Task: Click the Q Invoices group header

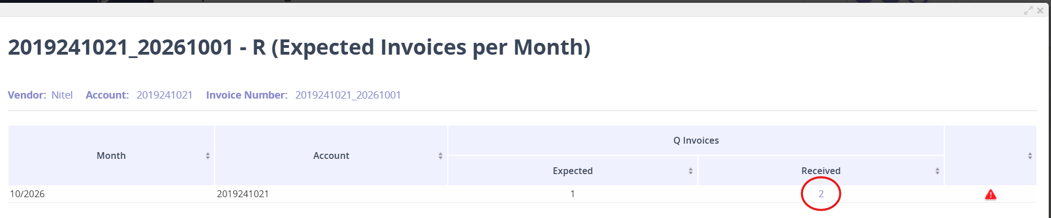Action: tap(696, 140)
